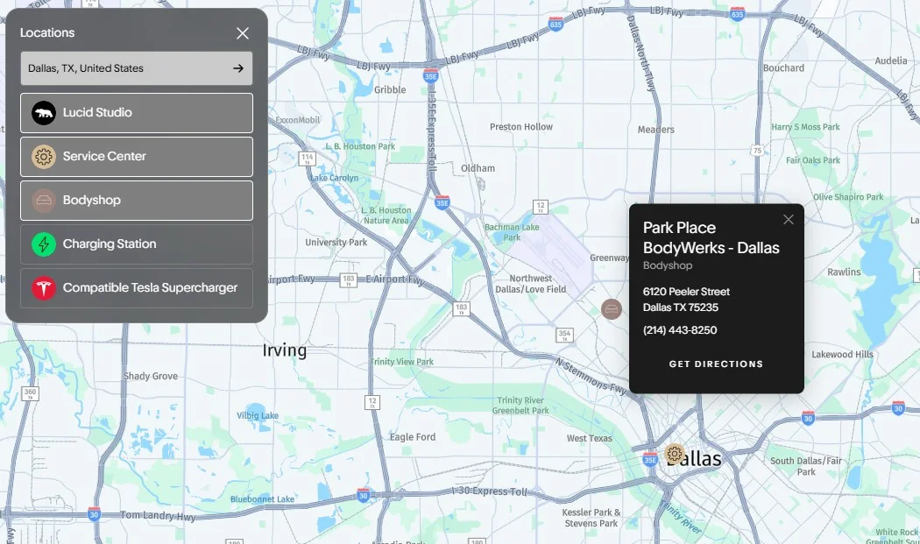920x544 pixels.
Task: Click the Lucid bear logo icon
Action: coord(44,113)
